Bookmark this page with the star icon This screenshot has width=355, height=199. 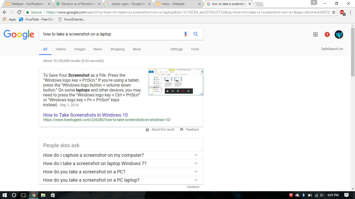334,12
